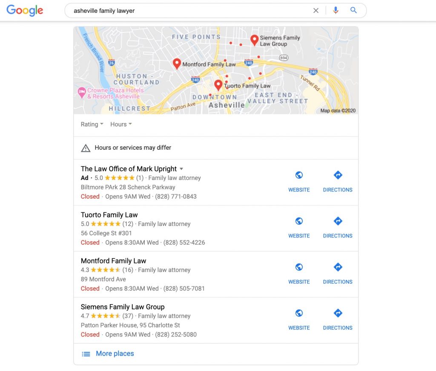Click the DOWNTOWN Asheville label on the map
Viewport: 436px width, 371px height.
pyautogui.click(x=218, y=101)
